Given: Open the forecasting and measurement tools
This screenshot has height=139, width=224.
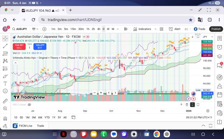Looking at the screenshot, I should click(5, 69).
